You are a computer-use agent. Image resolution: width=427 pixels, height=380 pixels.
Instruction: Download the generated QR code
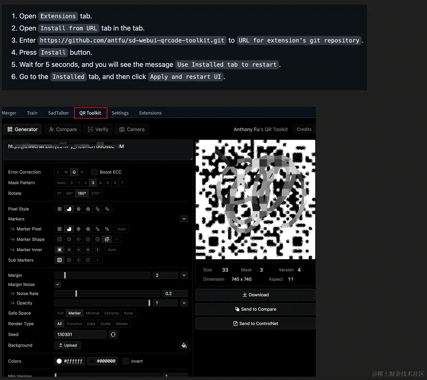click(255, 295)
